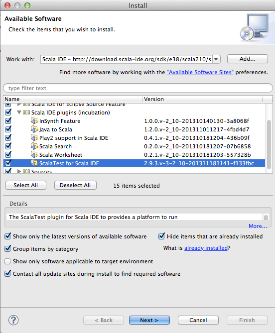This screenshot has height=333, width=275.
Task: Open help with the question mark icon
Action: (x=13, y=320)
